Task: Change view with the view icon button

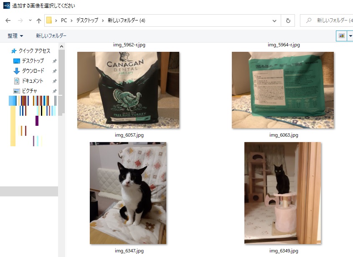Action: 342,36
